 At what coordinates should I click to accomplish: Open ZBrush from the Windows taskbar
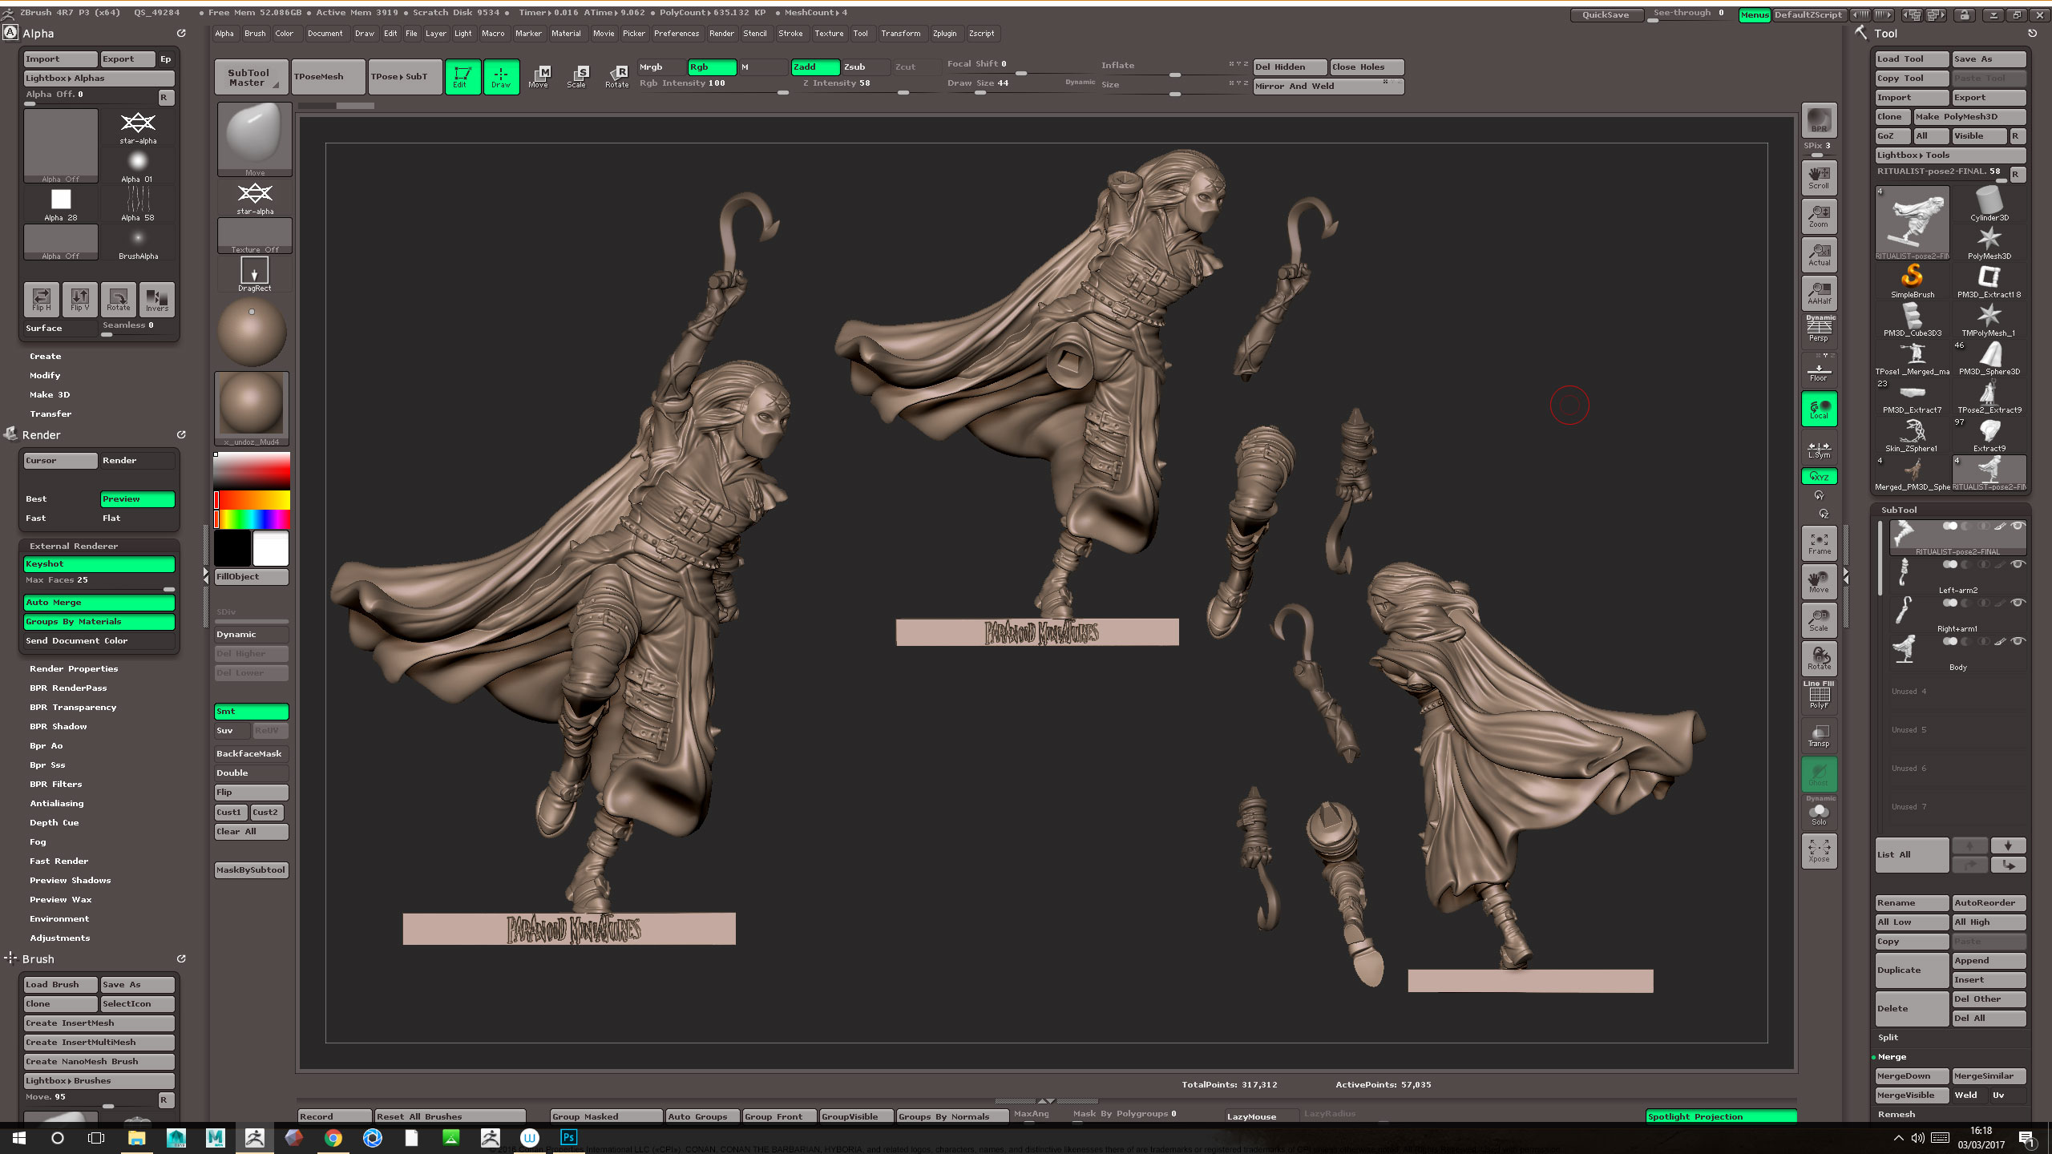(x=254, y=1137)
